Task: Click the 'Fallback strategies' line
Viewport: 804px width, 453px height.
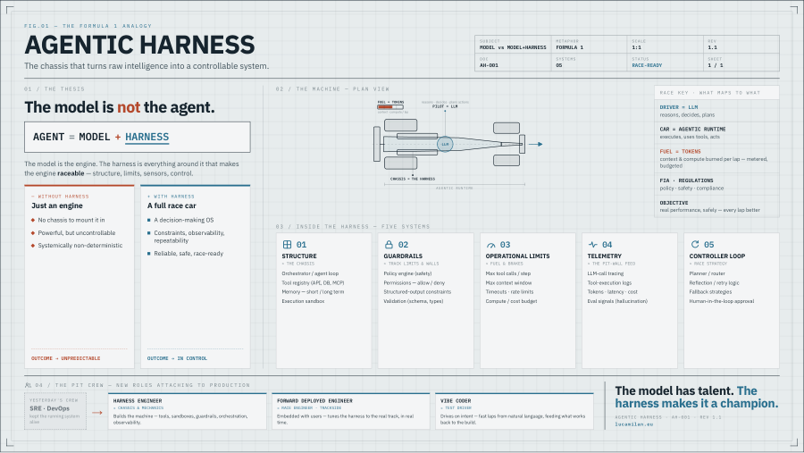Action: [710, 292]
